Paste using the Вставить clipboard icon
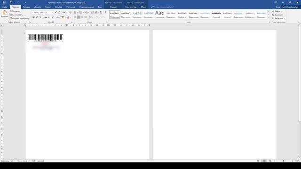The height and width of the screenshot is (169, 301). (x=5, y=13)
